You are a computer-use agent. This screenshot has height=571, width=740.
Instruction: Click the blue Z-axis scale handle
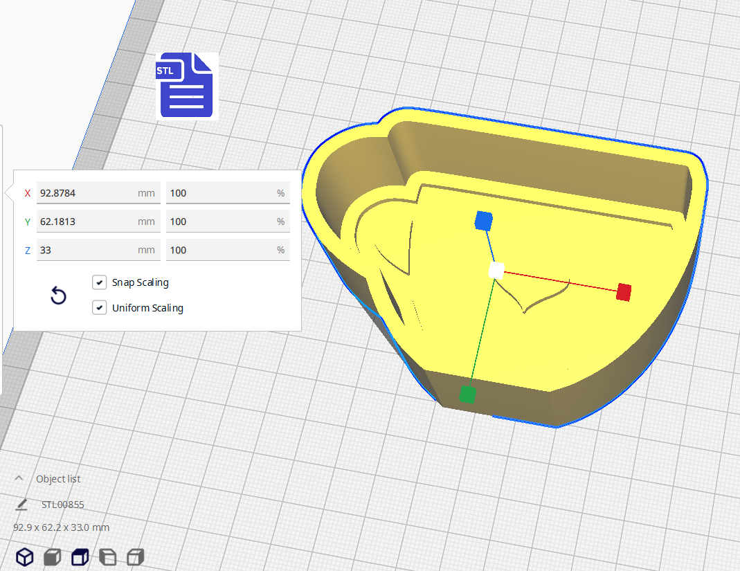[x=483, y=221]
